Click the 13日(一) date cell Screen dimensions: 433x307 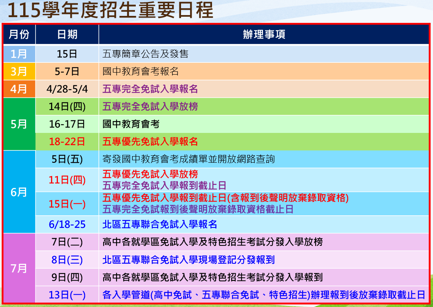tap(67, 295)
